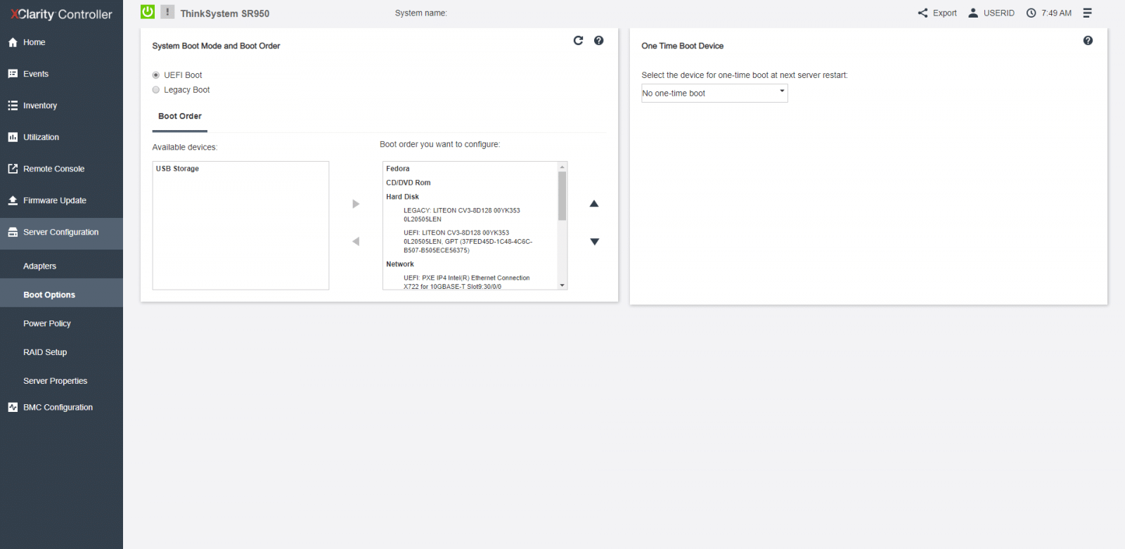The height and width of the screenshot is (549, 1125).
Task: Click the Export share icon
Action: coord(922,13)
